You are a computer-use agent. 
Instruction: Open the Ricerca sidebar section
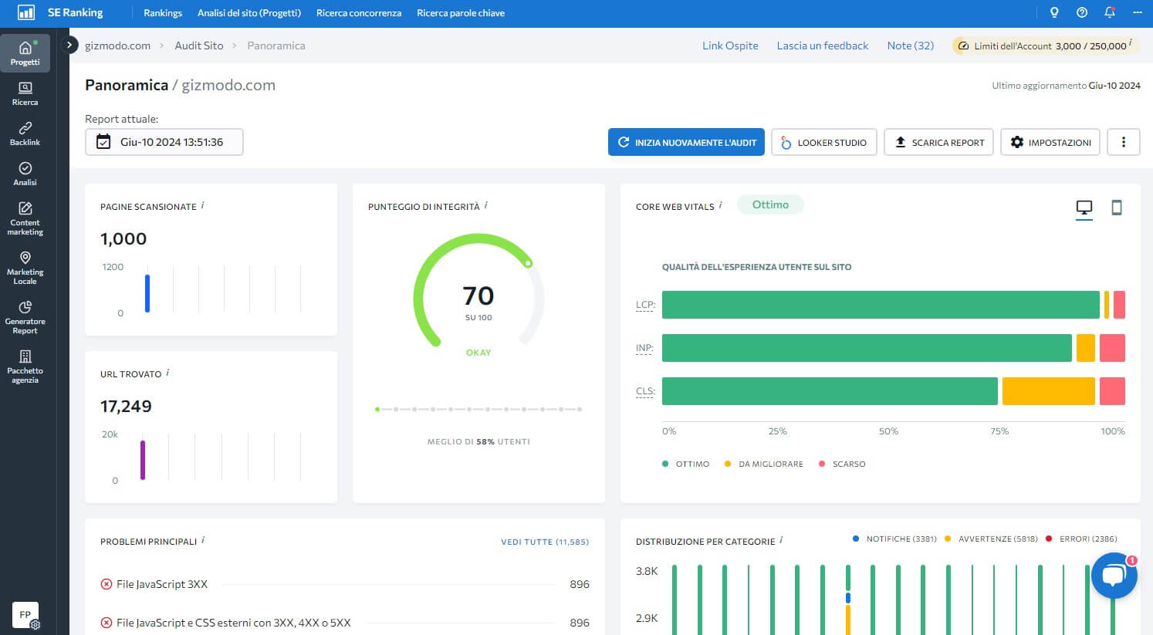[25, 94]
